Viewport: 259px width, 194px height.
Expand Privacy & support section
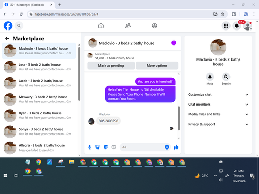[x=218, y=124]
